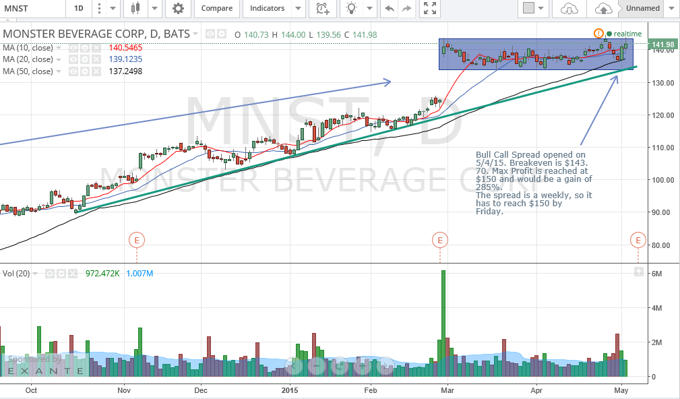This screenshot has width=680, height=399.
Task: Expand Vol (20) legend dropdown
Action: tap(35, 274)
